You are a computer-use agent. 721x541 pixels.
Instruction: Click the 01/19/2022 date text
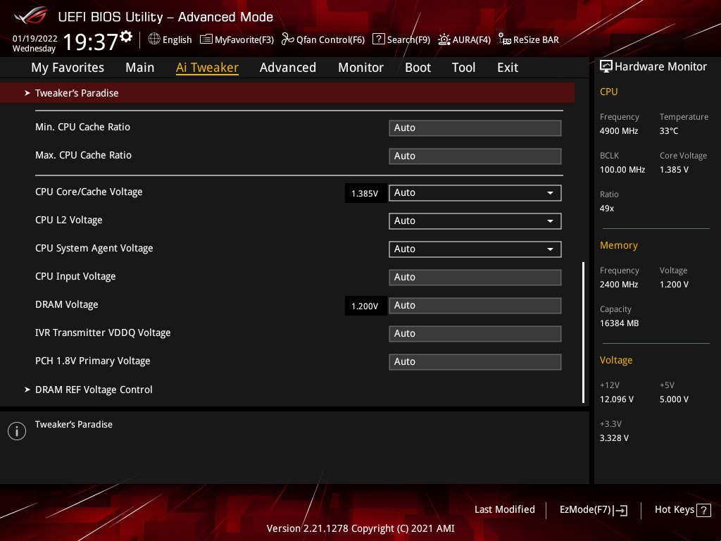point(35,39)
